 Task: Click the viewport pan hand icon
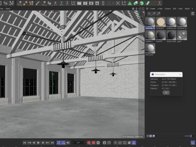[x=133, y=9]
